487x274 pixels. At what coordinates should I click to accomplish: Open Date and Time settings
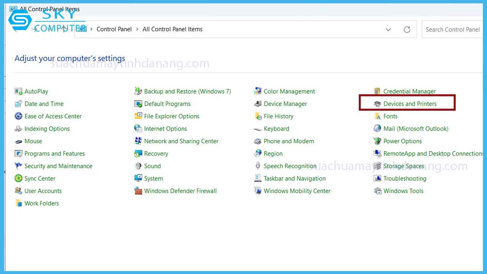coord(43,104)
